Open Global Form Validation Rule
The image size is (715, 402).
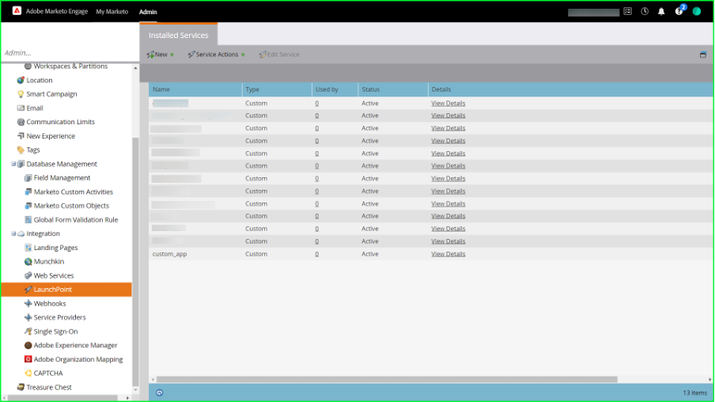[76, 220]
